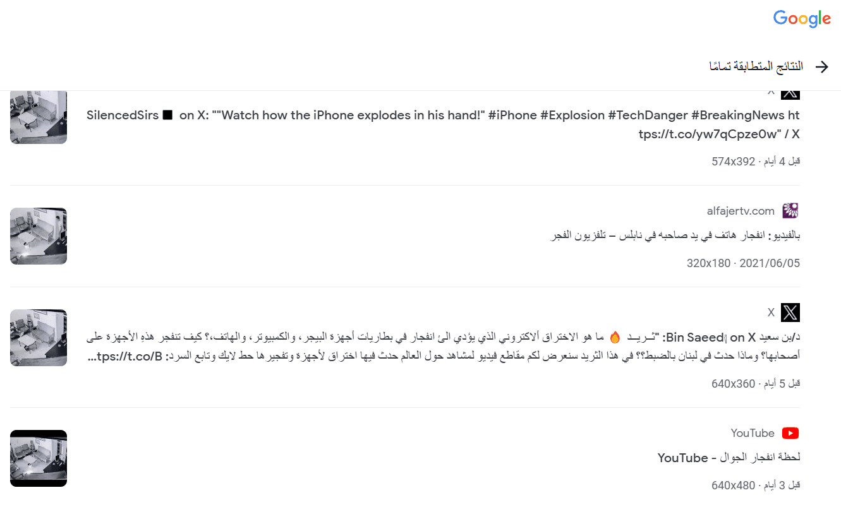
Task: Click the X logo icon of Bin Saeed result
Action: pyautogui.click(x=790, y=313)
